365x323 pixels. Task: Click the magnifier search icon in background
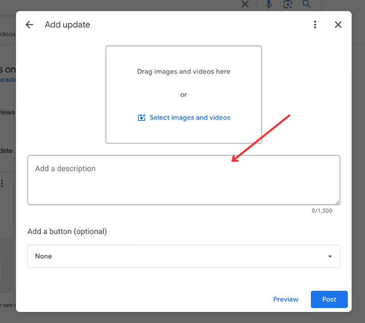click(x=306, y=4)
